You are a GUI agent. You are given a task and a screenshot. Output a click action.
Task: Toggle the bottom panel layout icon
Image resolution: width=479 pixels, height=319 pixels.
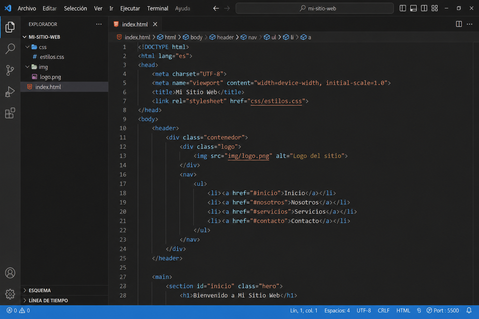pyautogui.click(x=414, y=8)
